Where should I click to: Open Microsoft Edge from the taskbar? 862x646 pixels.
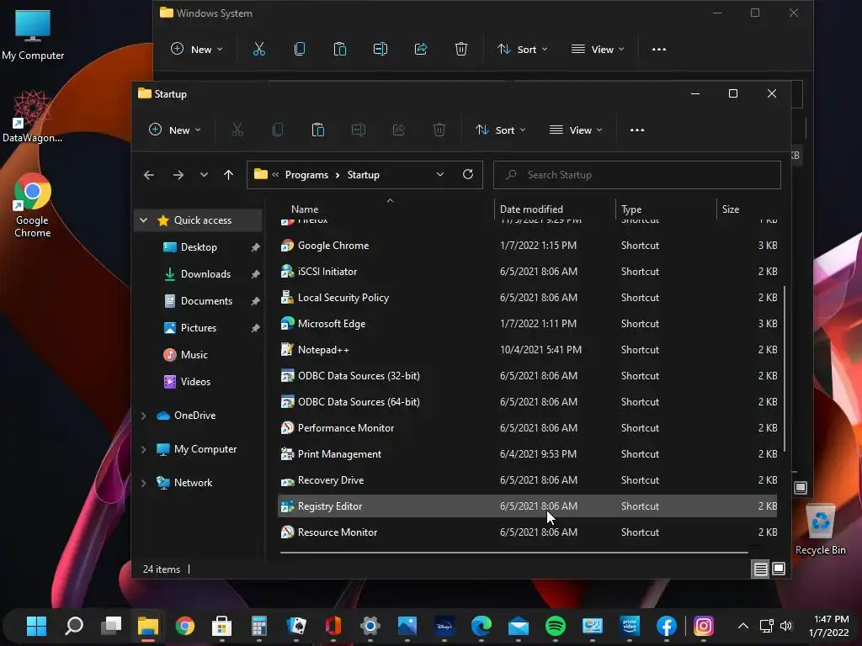click(482, 626)
